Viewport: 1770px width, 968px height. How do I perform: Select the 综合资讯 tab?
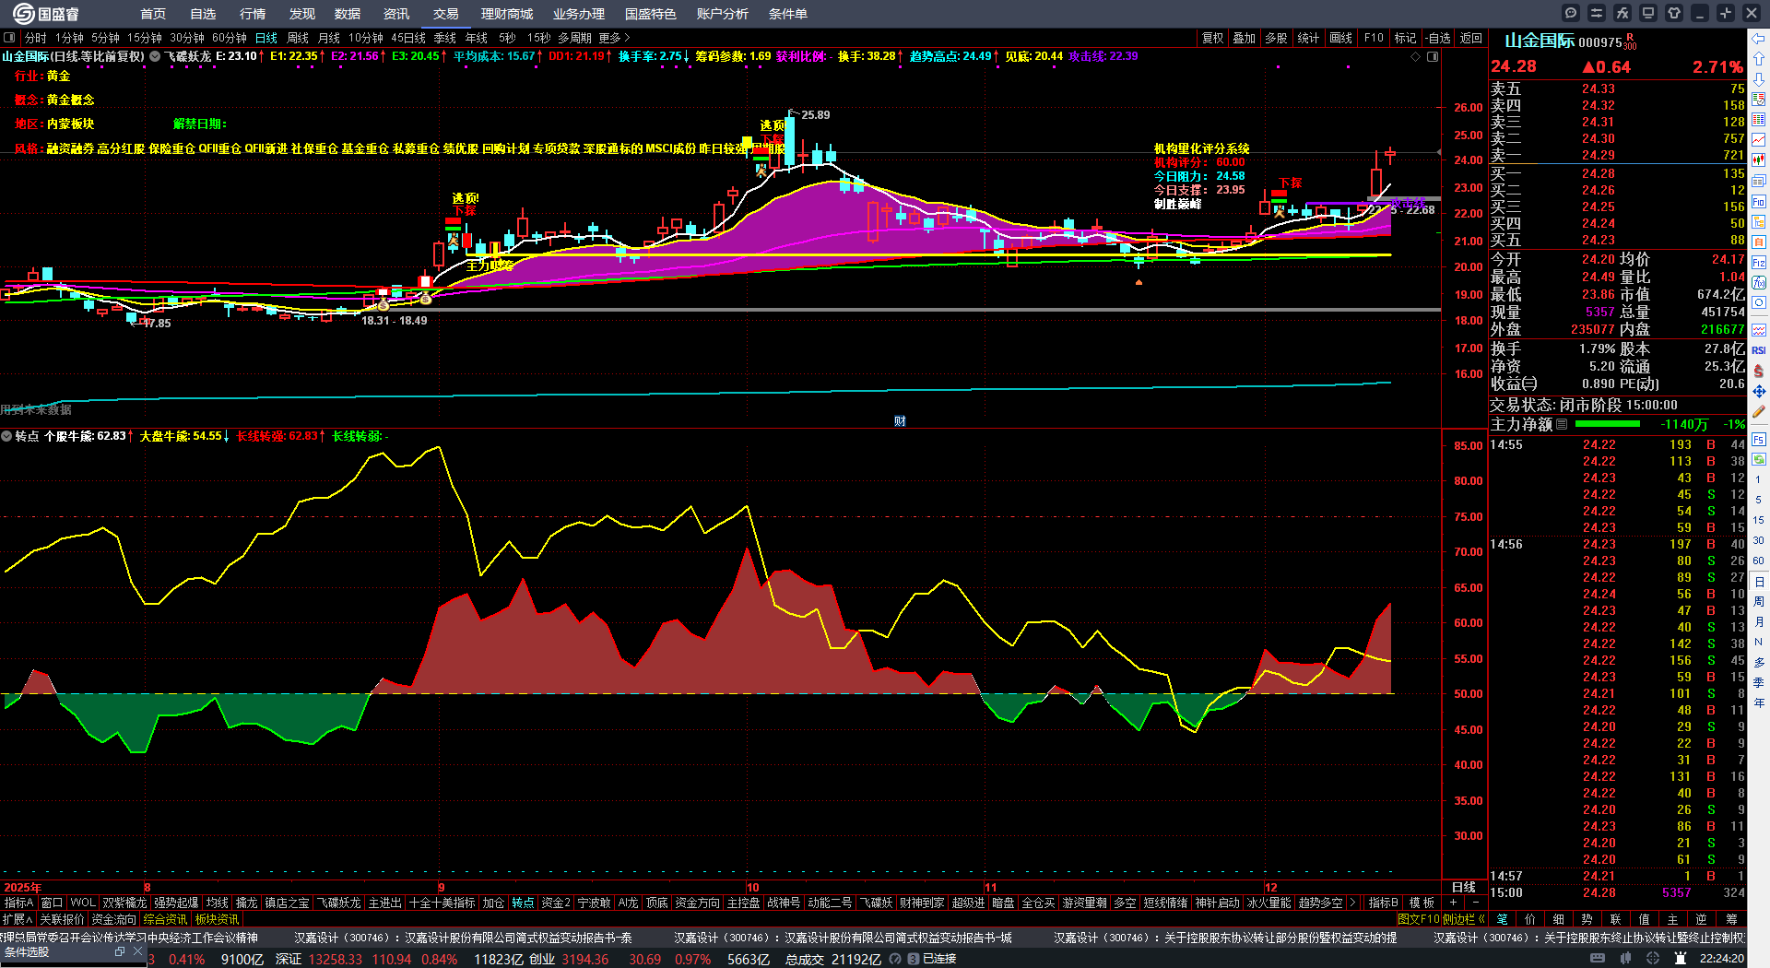pyautogui.click(x=166, y=919)
